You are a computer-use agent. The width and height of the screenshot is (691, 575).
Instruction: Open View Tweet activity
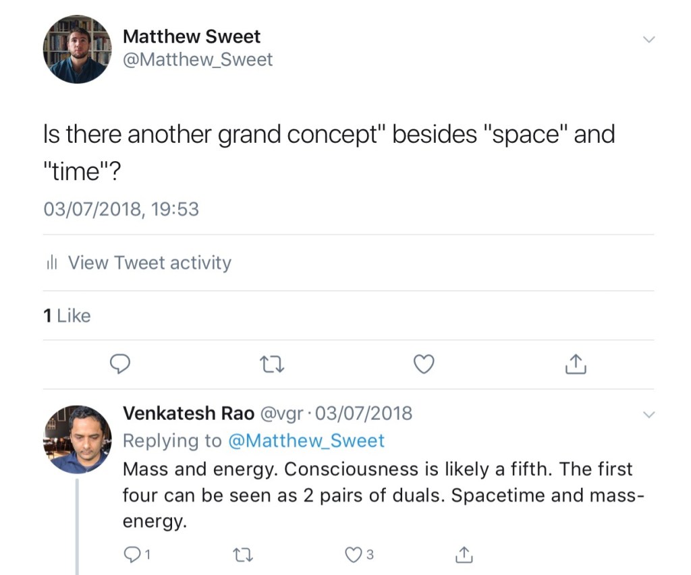click(149, 263)
